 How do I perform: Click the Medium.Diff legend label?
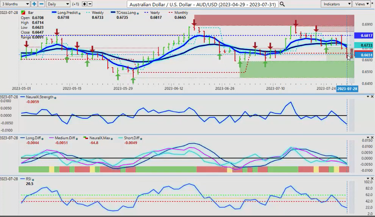pos(65,138)
